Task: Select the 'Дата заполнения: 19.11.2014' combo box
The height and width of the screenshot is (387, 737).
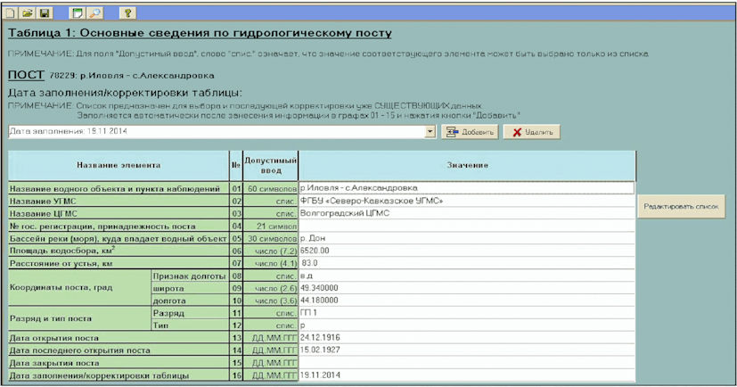Action: pyautogui.click(x=214, y=132)
